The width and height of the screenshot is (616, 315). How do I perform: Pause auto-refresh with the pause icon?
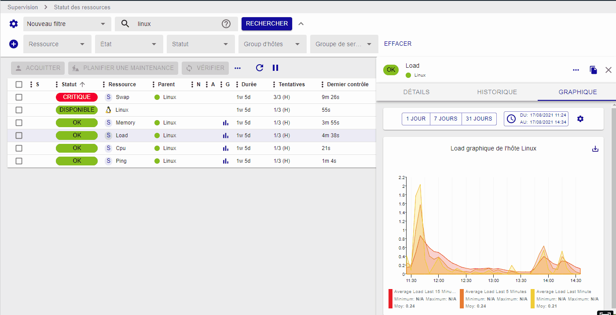(x=275, y=68)
